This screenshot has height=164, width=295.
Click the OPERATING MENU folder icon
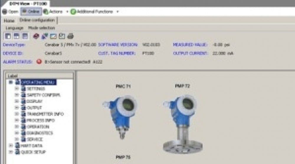(18, 82)
